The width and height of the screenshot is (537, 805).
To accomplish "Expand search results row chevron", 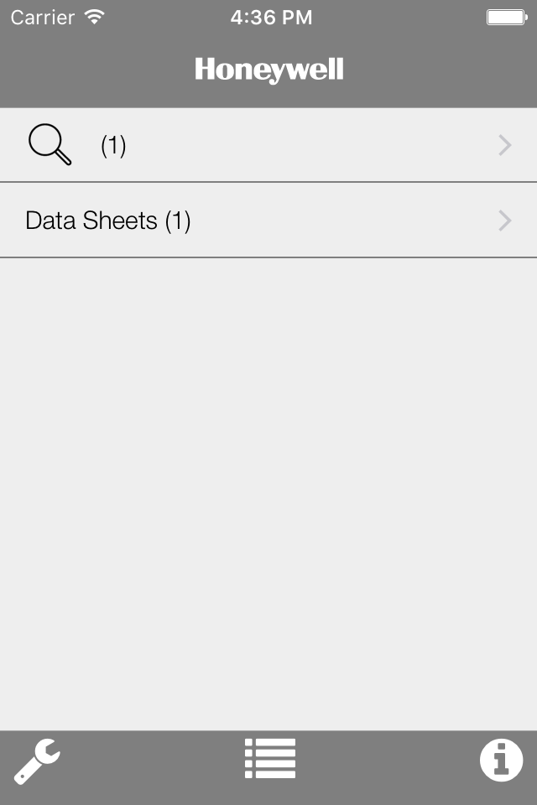I will tap(504, 145).
